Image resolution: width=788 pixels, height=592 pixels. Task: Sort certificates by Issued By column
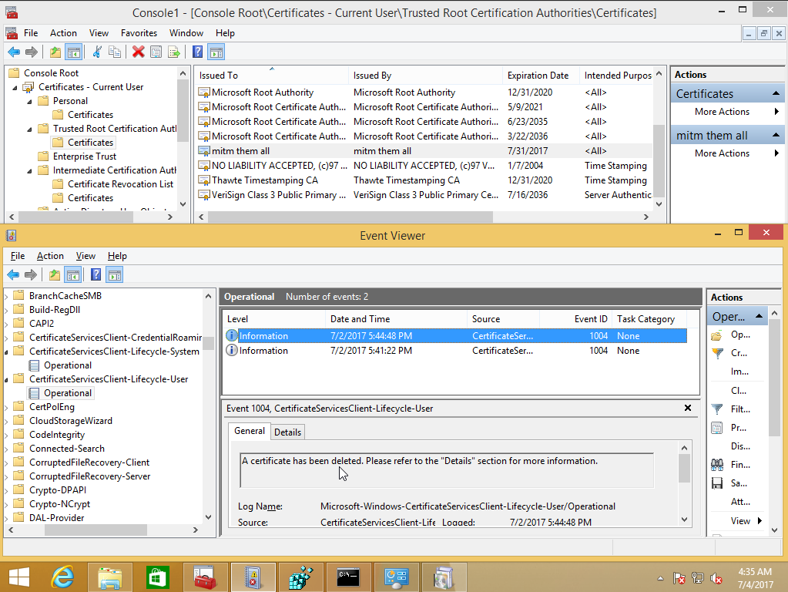click(x=425, y=76)
